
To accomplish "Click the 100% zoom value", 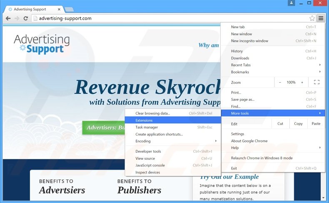I will [x=291, y=82].
